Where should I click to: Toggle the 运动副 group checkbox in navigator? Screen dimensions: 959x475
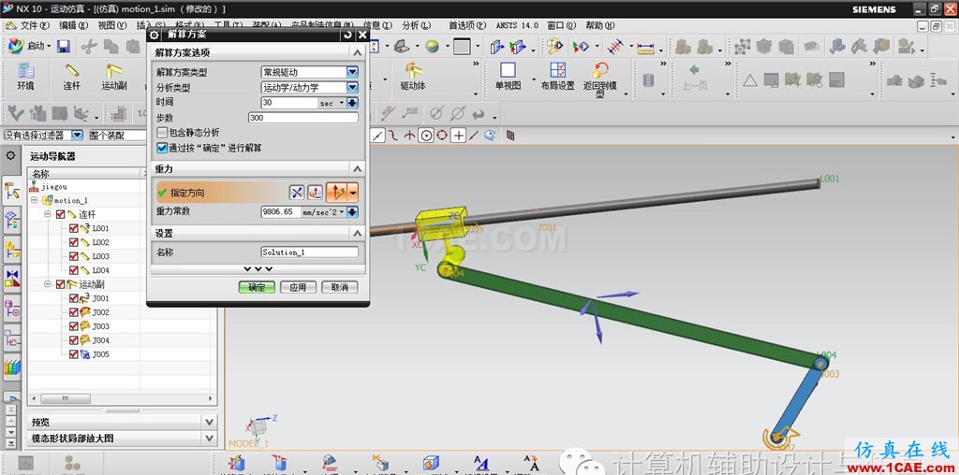click(60, 284)
